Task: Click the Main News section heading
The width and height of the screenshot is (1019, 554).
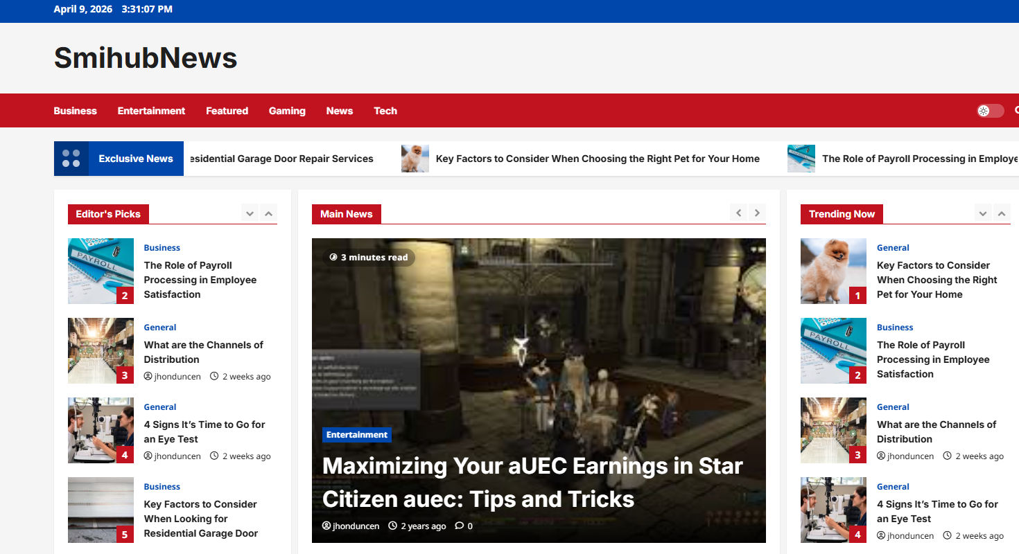Action: click(347, 214)
